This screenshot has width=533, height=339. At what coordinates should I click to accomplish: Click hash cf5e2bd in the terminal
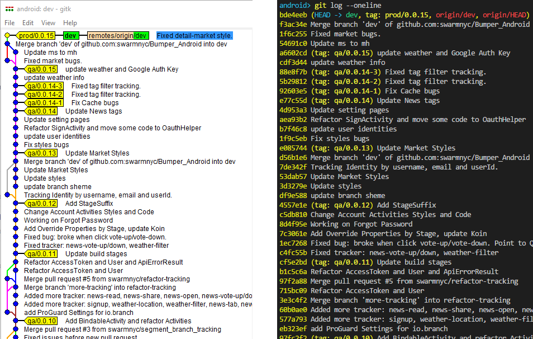coord(293,262)
